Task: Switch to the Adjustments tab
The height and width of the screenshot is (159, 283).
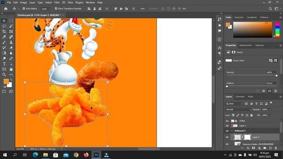Action: click(245, 45)
